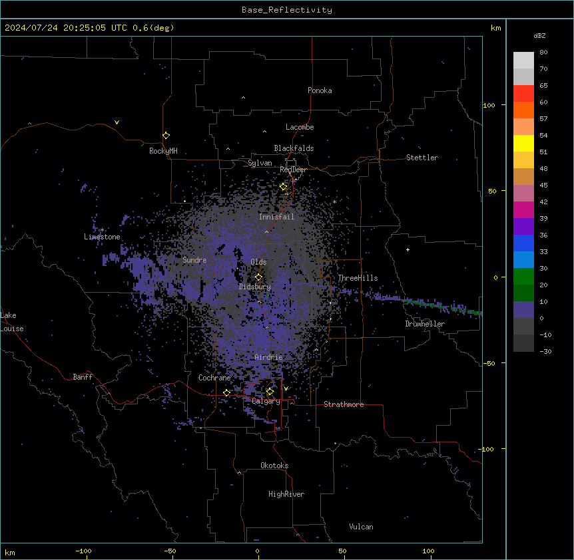
Task: Pick the yellow 51-54 dBZ legend swatch
Action: pos(523,143)
